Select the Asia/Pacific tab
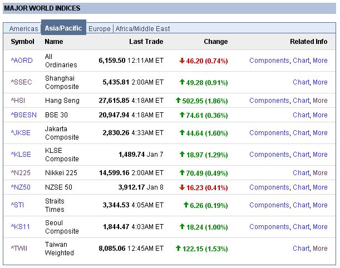The height and width of the screenshot is (268, 340). coord(63,28)
